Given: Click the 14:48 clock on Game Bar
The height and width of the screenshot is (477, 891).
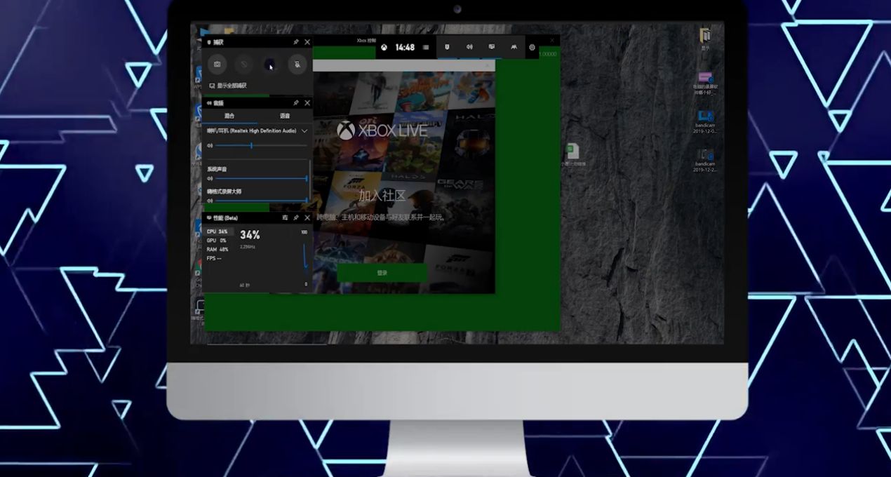Looking at the screenshot, I should [405, 48].
